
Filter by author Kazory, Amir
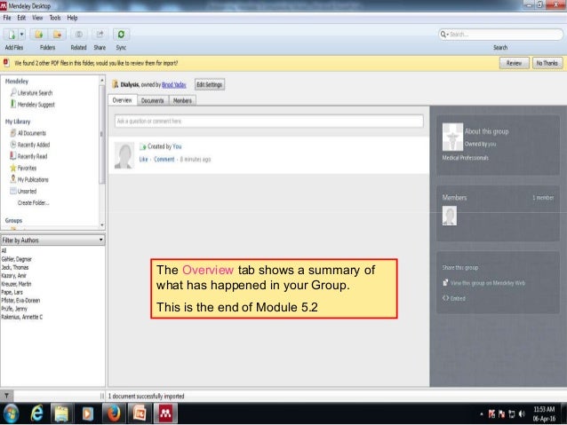[13, 276]
